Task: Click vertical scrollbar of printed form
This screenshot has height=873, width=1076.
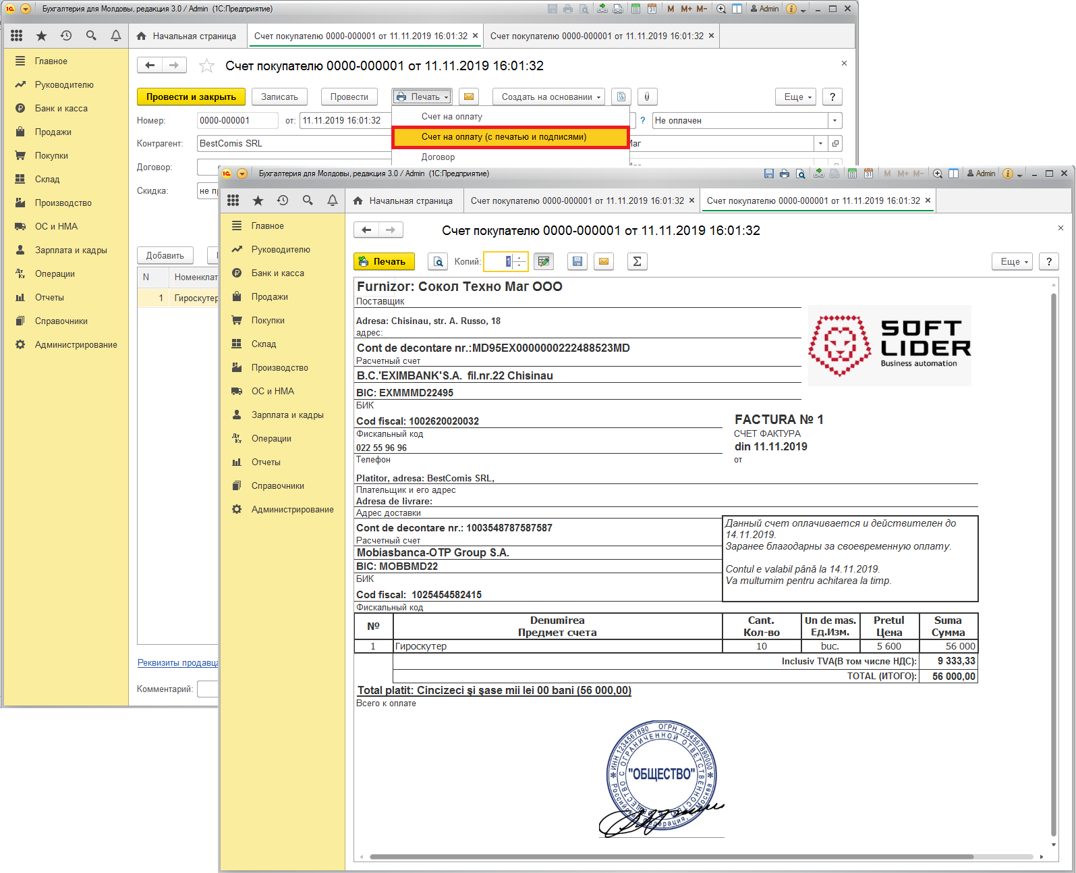Action: pos(1054,564)
